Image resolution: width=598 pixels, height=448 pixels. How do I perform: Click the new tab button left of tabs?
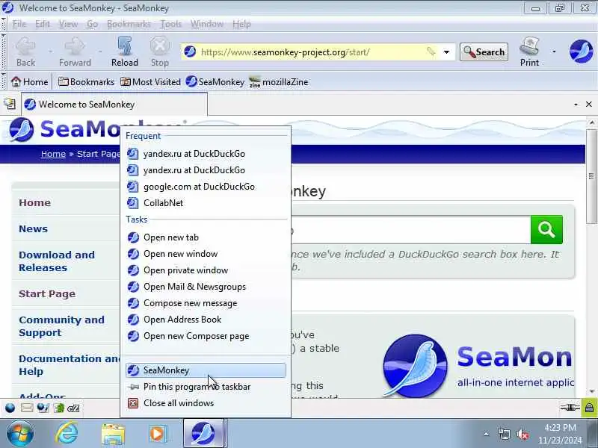pos(9,104)
